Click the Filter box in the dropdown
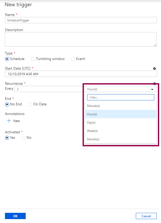 pyautogui.click(x=120, y=97)
